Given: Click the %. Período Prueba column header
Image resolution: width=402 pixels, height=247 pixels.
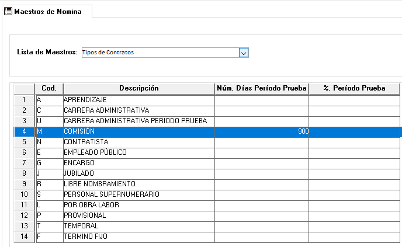Looking at the screenshot, I should coord(354,88).
